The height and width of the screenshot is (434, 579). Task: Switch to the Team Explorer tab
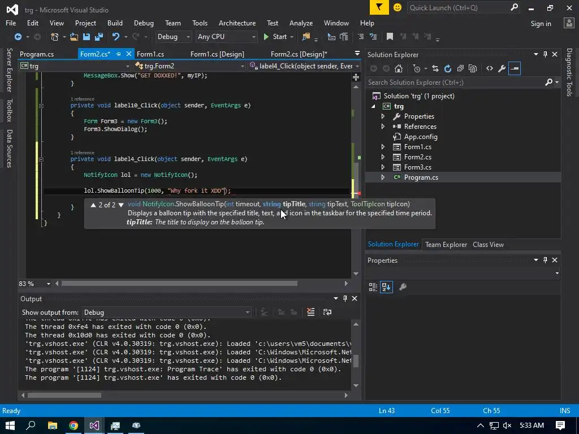(446, 244)
